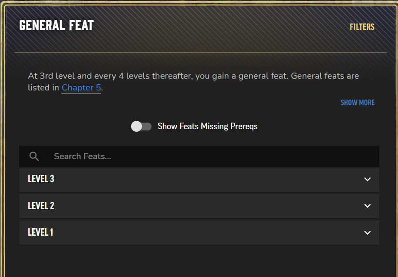The height and width of the screenshot is (277, 398).
Task: Focus the Search Feats input field
Action: [x=199, y=157]
